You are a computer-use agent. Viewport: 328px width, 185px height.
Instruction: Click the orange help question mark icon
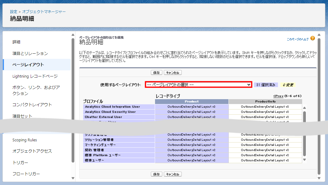click(x=313, y=39)
